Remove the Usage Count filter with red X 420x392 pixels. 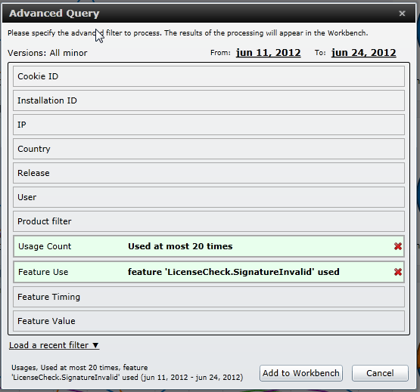coord(398,246)
